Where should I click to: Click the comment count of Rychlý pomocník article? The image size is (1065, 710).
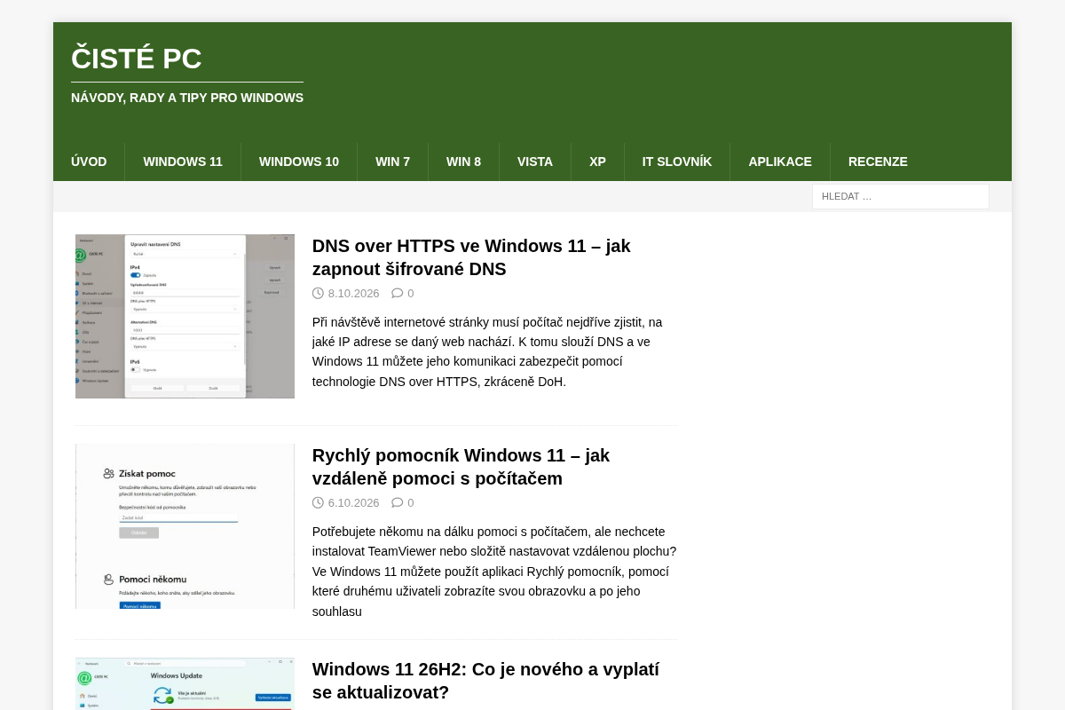tap(411, 503)
